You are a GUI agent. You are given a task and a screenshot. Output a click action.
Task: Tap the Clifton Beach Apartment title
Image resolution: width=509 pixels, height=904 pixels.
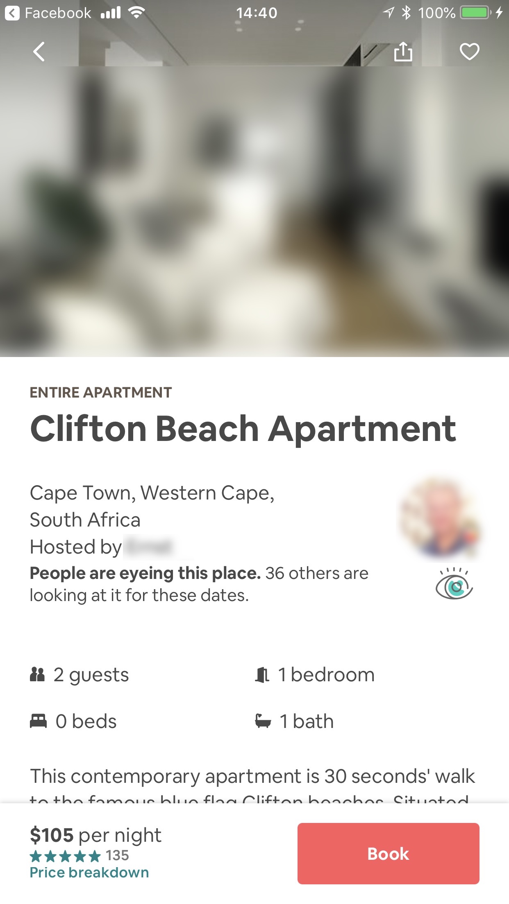click(x=243, y=429)
